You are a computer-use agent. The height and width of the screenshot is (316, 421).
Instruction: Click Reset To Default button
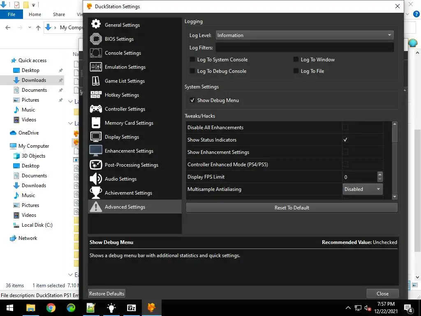(x=291, y=207)
